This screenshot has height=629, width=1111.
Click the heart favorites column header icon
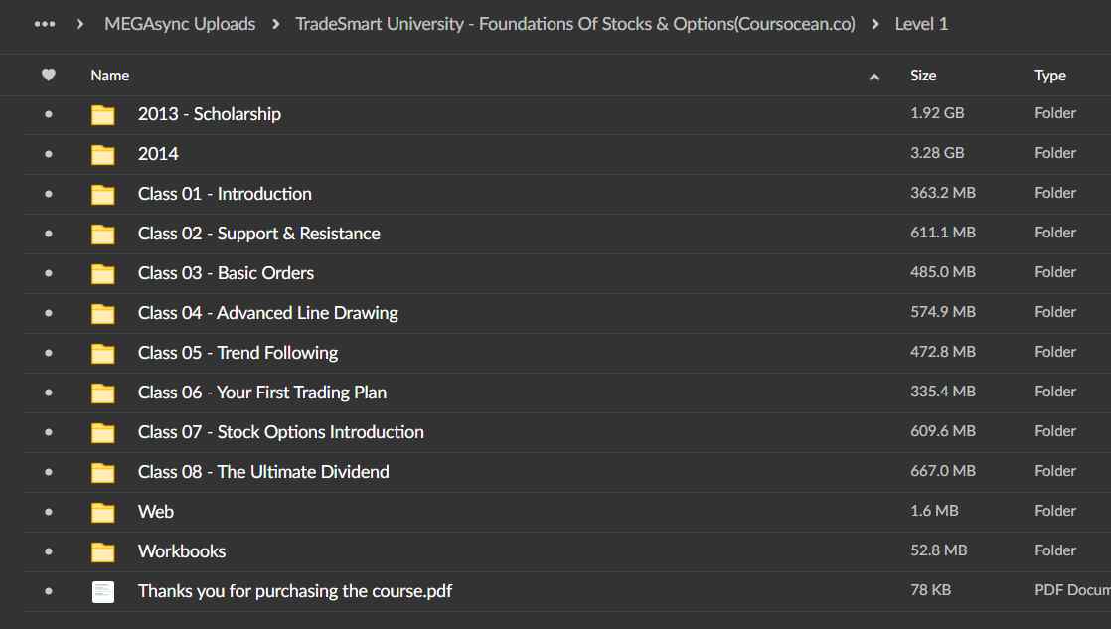click(x=49, y=76)
